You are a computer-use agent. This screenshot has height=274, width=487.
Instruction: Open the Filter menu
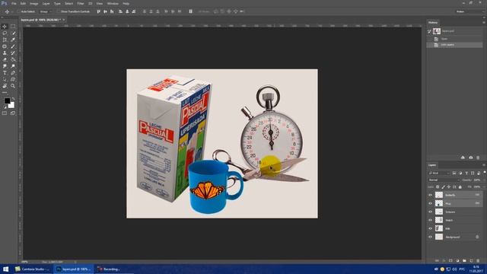(x=81, y=3)
